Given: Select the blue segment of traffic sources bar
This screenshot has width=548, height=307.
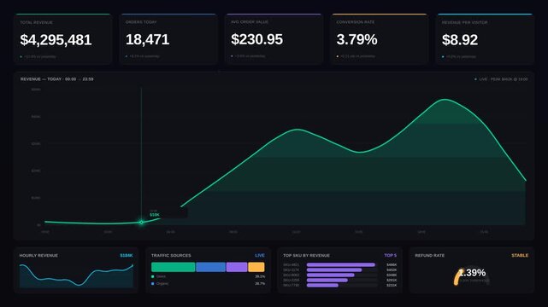Looking at the screenshot, I should click(x=211, y=267).
